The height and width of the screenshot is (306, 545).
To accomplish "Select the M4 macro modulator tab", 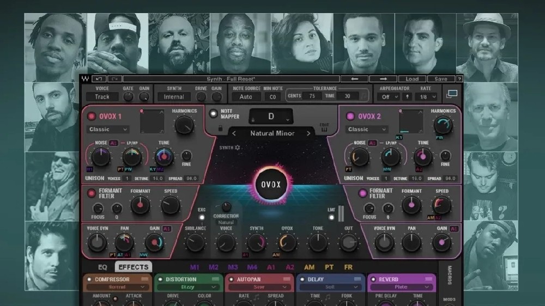I will click(252, 267).
